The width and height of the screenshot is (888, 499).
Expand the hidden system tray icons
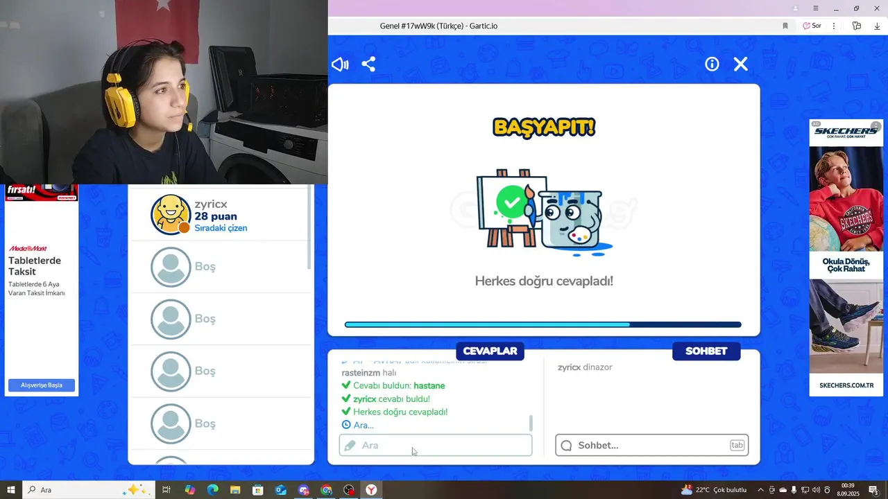coord(760,490)
